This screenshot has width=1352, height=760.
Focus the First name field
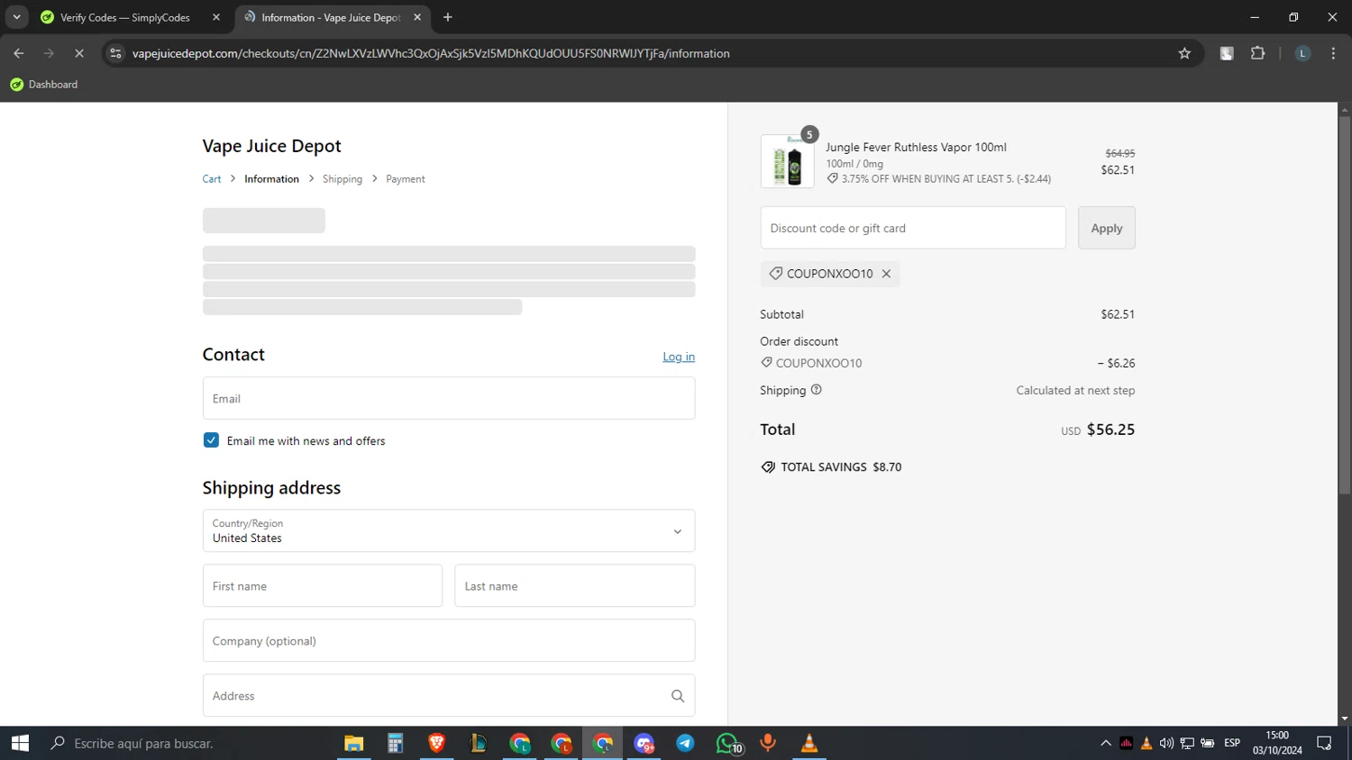[323, 585]
